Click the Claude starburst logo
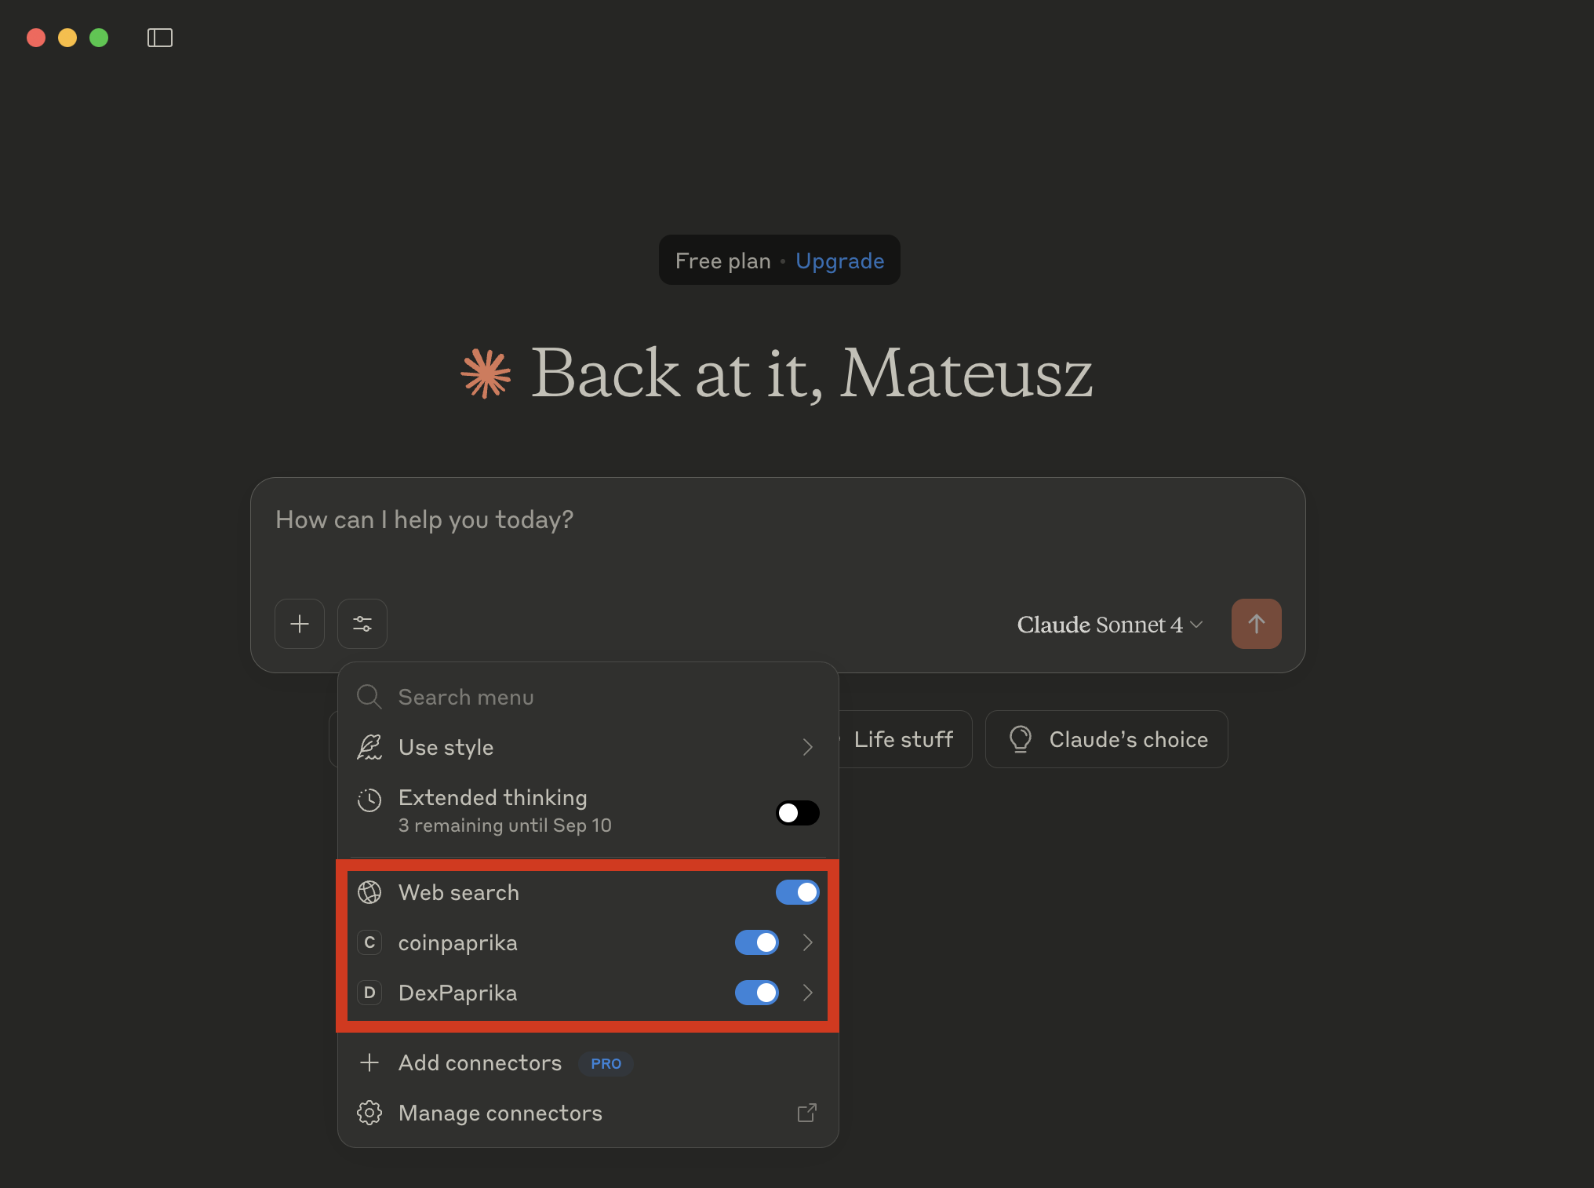The image size is (1594, 1188). 486,374
